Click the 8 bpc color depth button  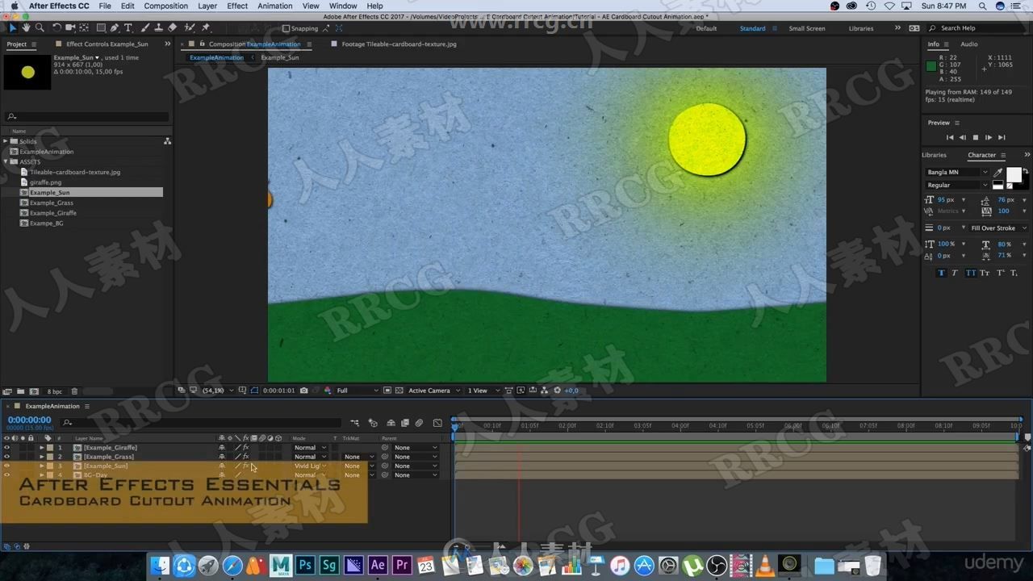(x=54, y=391)
